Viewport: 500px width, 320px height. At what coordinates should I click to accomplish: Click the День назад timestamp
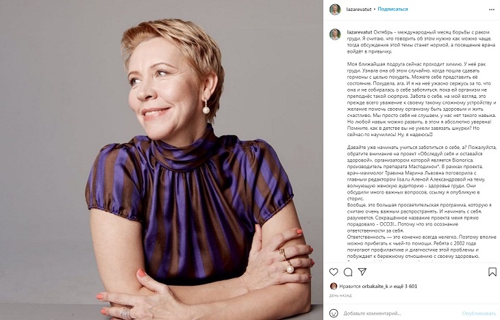[x=340, y=295]
